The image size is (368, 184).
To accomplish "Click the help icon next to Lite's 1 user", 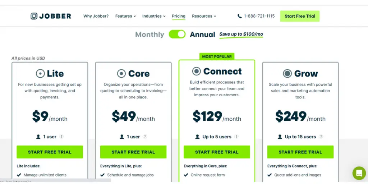I will coord(61,137).
